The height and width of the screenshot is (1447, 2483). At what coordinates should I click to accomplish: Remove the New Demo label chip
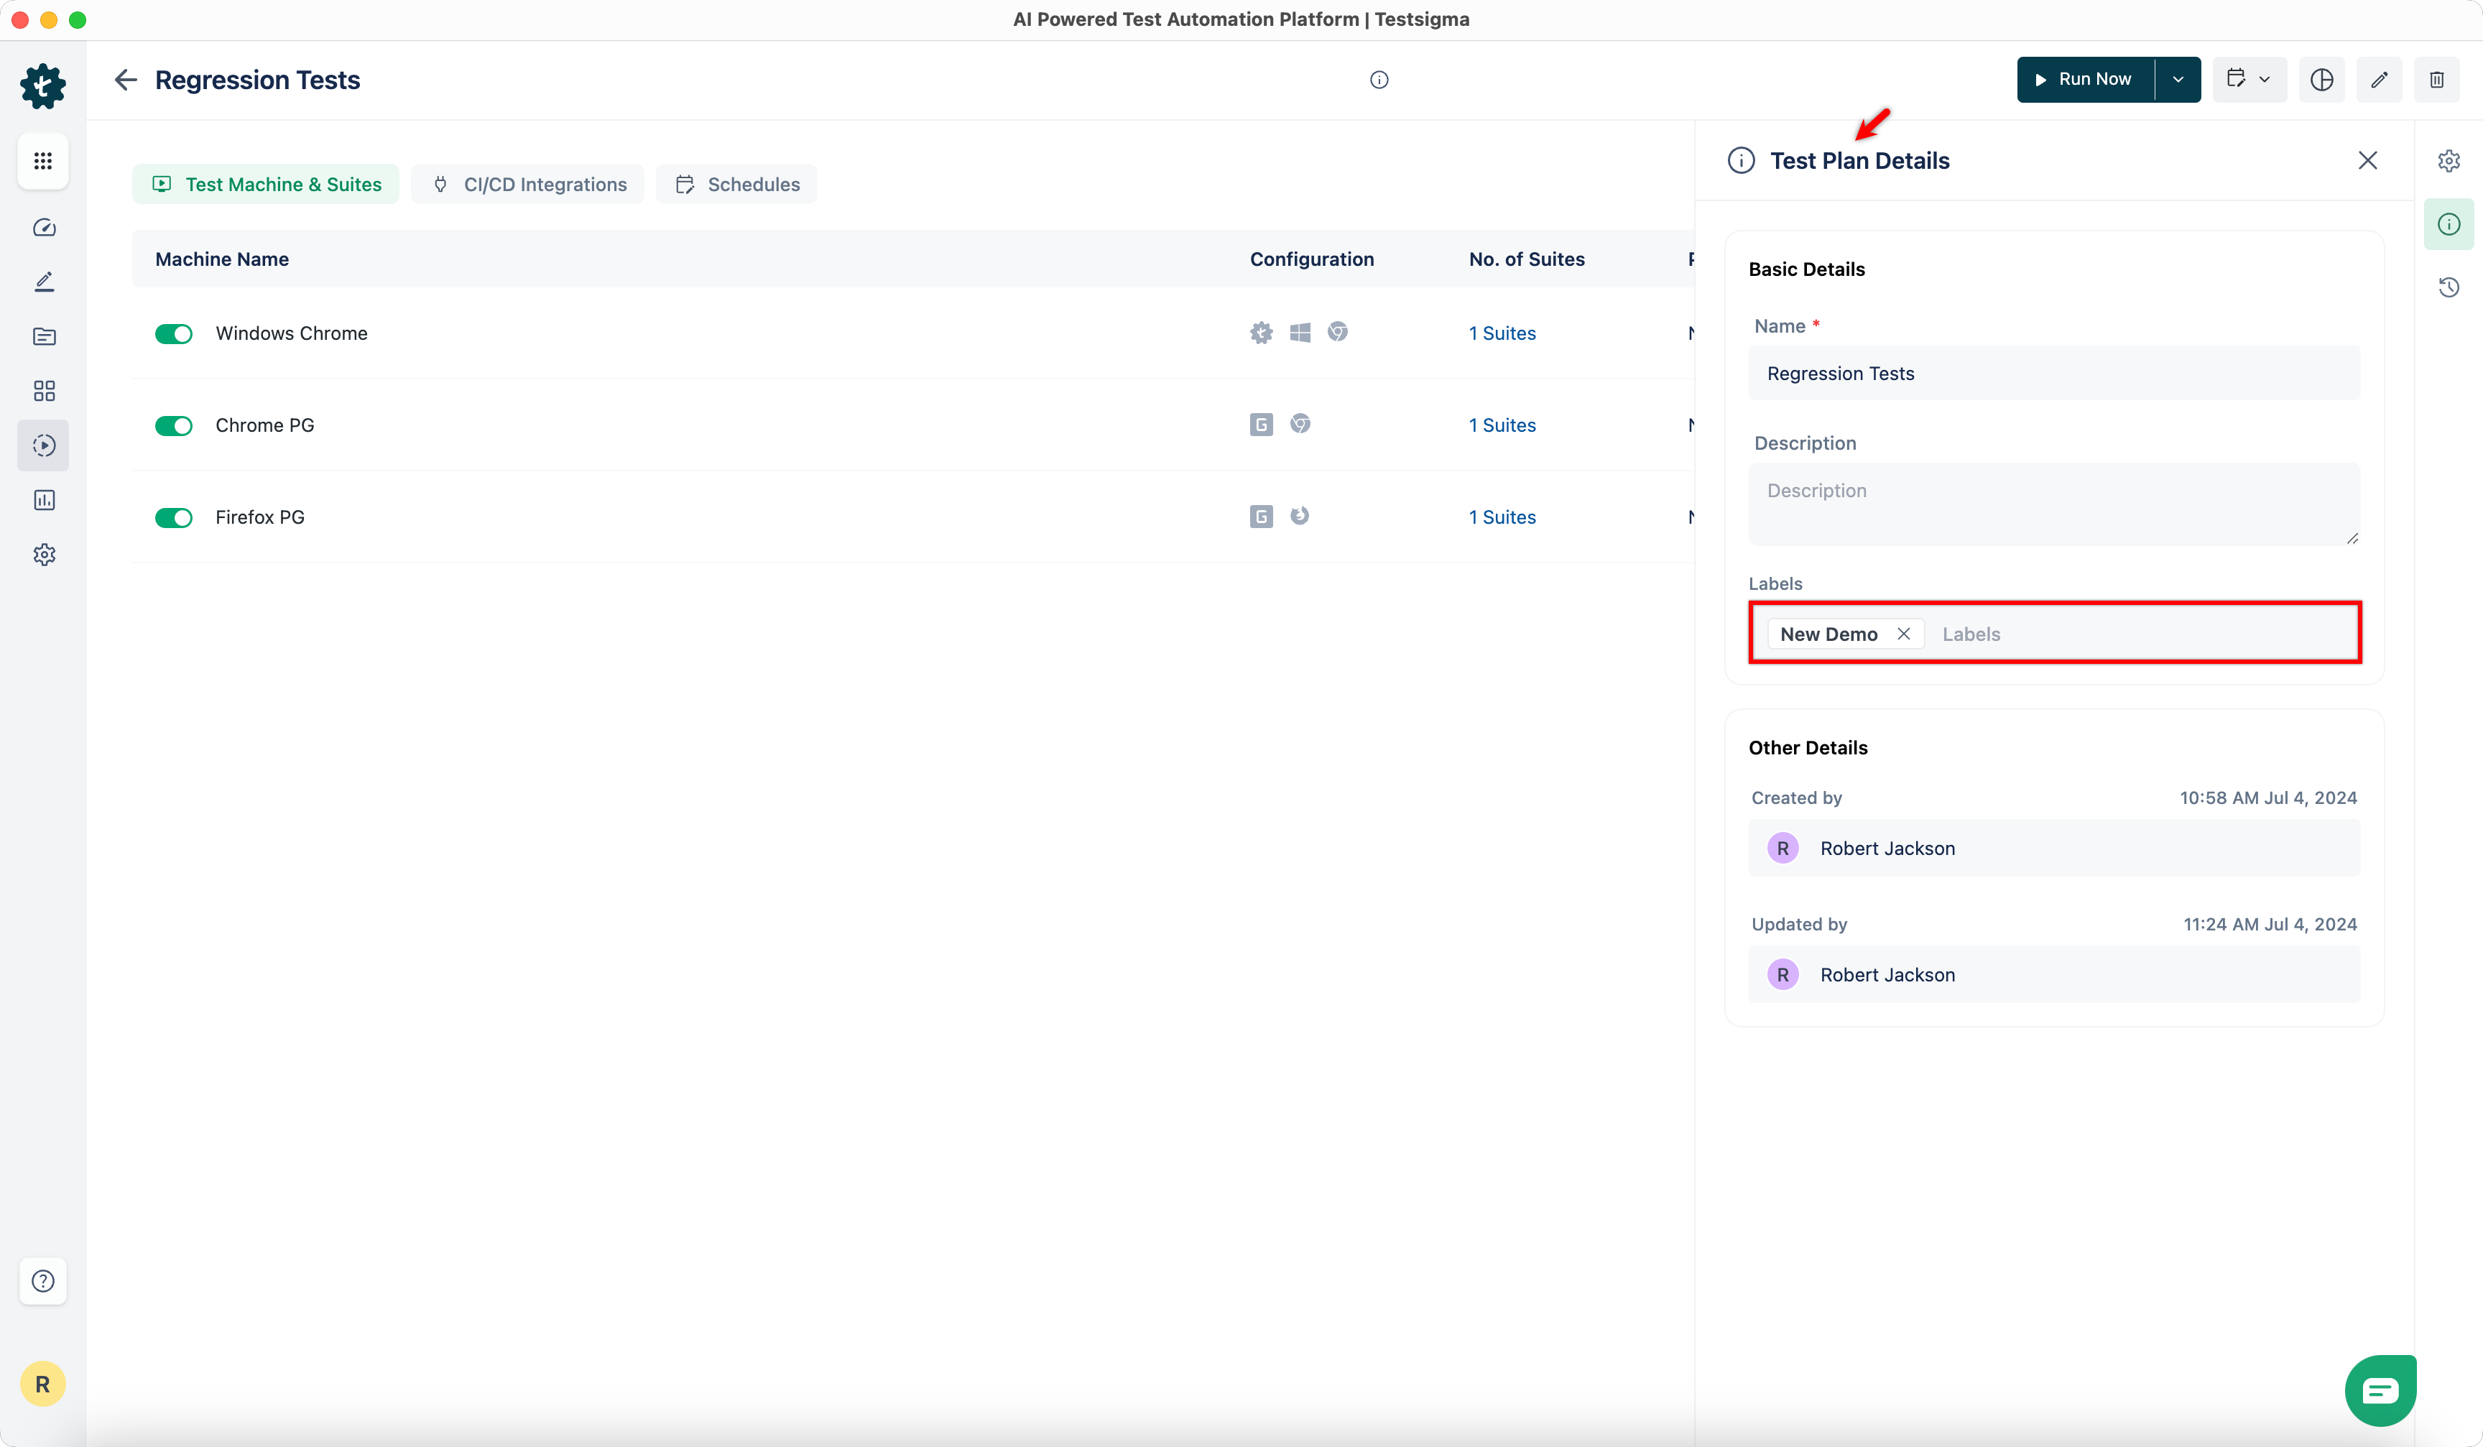(x=1904, y=634)
